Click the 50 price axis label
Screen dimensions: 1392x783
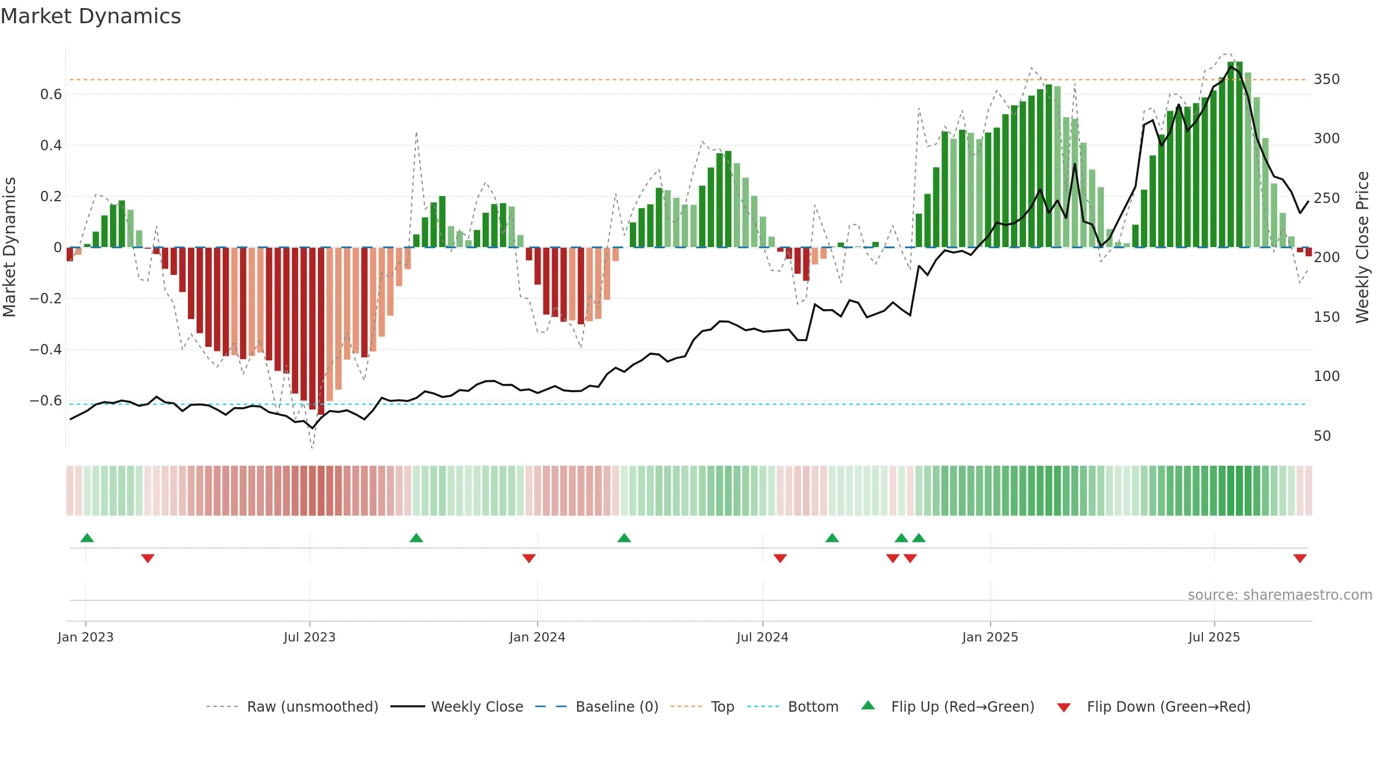click(x=1322, y=436)
